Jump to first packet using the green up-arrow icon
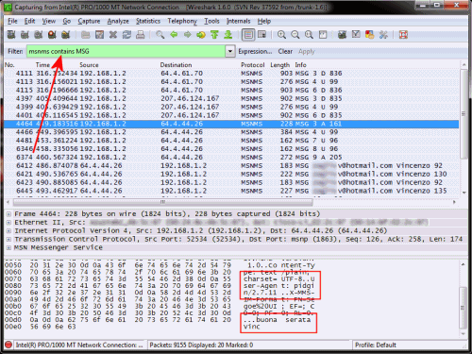The height and width of the screenshot is (354, 472). click(214, 35)
